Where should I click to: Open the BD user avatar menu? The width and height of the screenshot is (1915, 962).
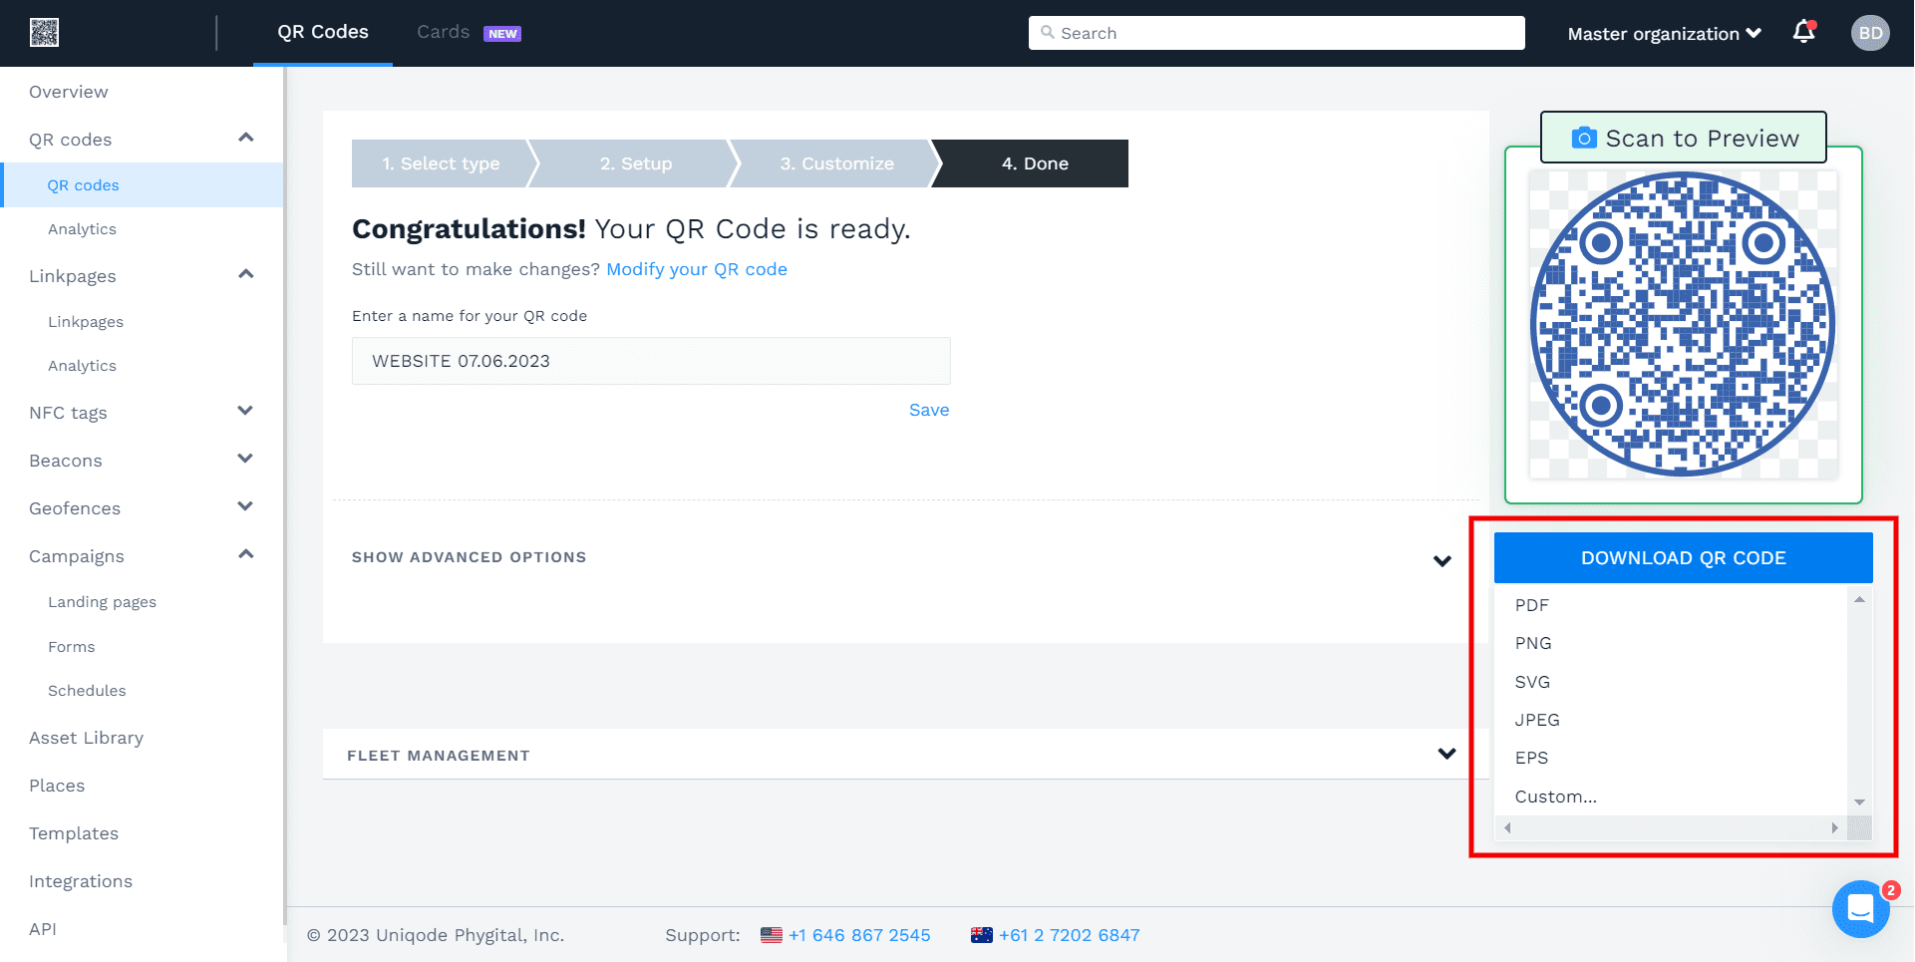coord(1870,33)
